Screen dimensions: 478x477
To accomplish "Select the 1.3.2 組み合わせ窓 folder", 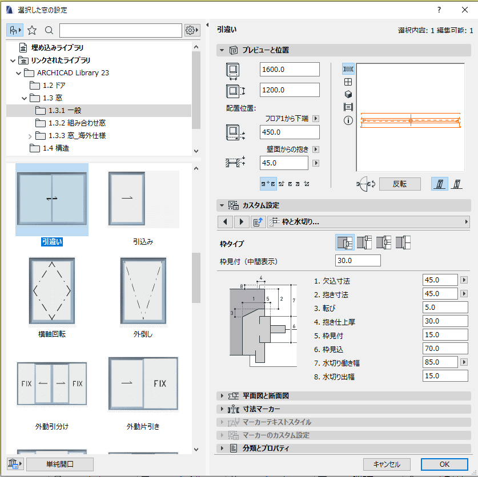I will pyautogui.click(x=77, y=123).
